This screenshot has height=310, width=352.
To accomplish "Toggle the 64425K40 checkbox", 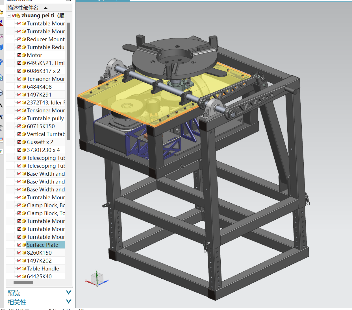I will click(19, 276).
